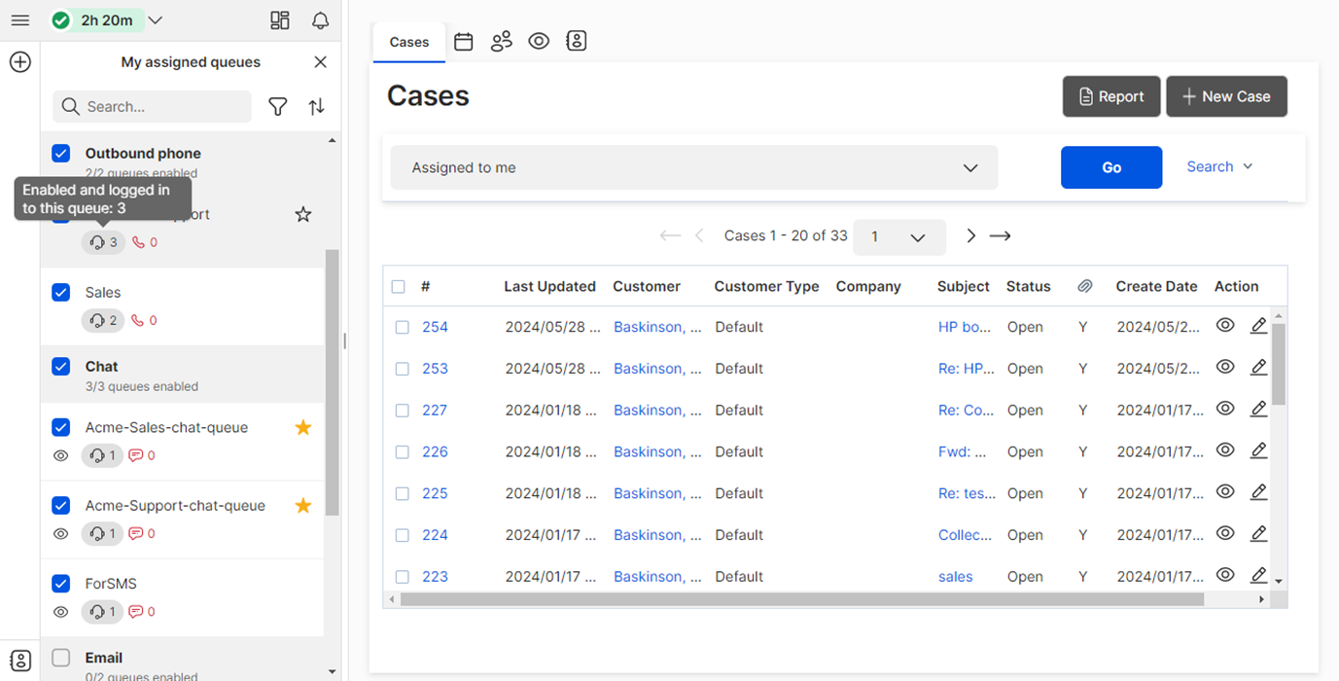1339x681 pixels.
Task: Open the calendar tab icon
Action: (464, 42)
